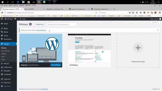The width and height of the screenshot is (162, 91).
Task: Open comments bubble in admin bar
Action: [x=15, y=19]
